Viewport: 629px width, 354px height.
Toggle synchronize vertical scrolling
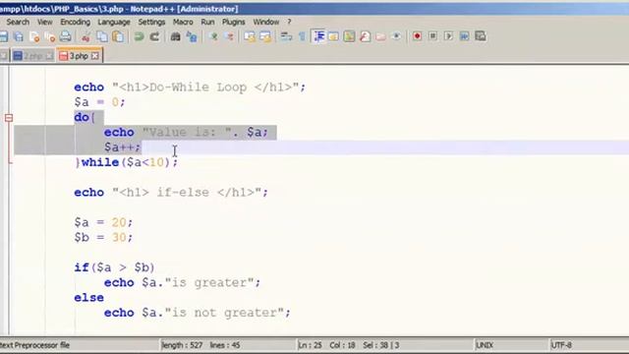pos(250,37)
